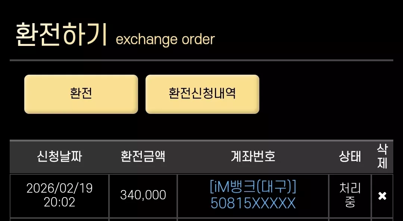The image size is (403, 221).
Task: Delete the 340,000 exchange request with the X icon
Action: pyautogui.click(x=382, y=196)
